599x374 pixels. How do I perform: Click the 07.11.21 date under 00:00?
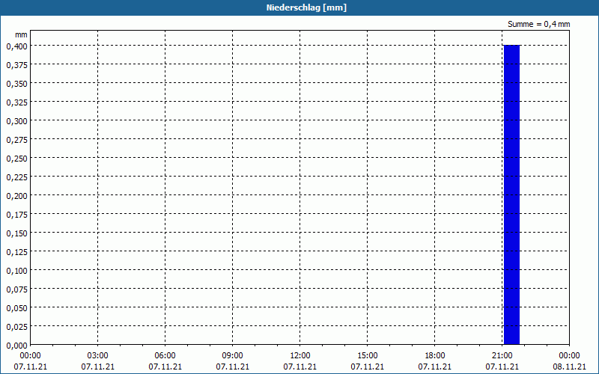[31, 367]
